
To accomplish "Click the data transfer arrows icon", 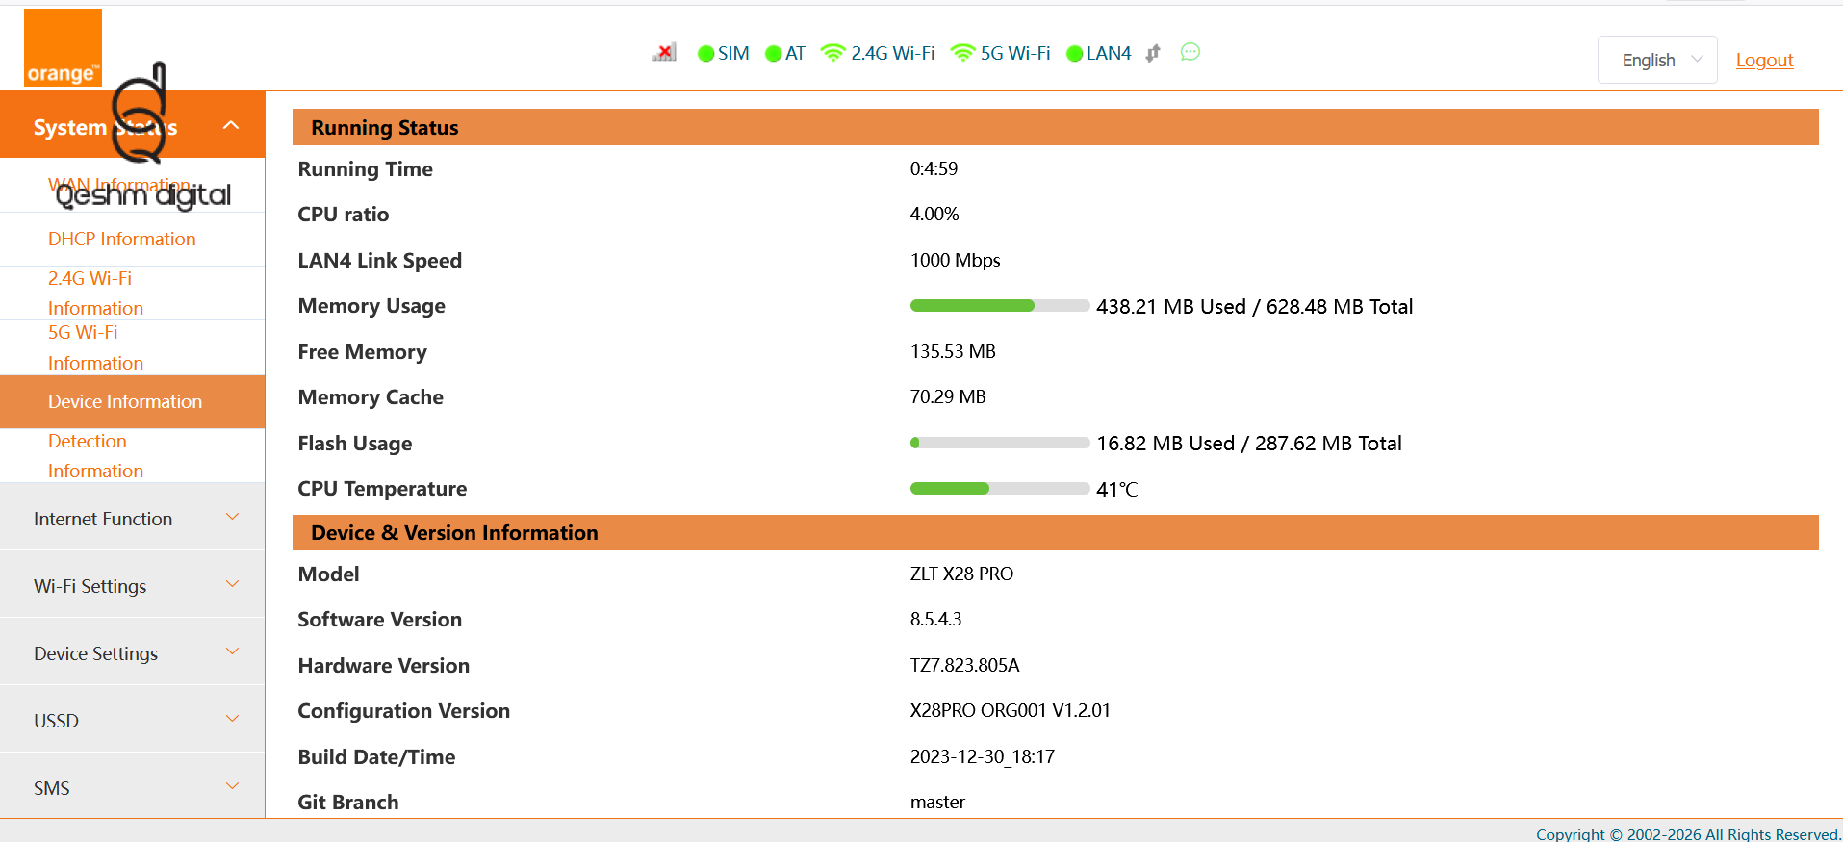I will [1153, 54].
